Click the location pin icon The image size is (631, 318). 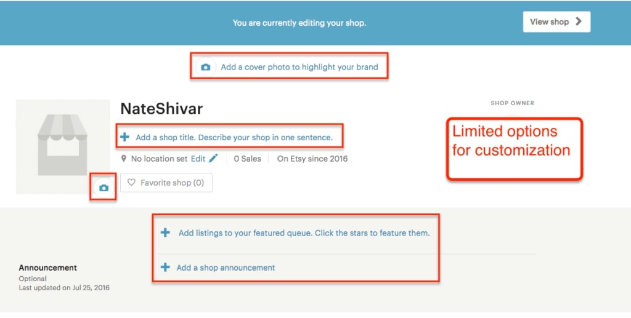(124, 159)
